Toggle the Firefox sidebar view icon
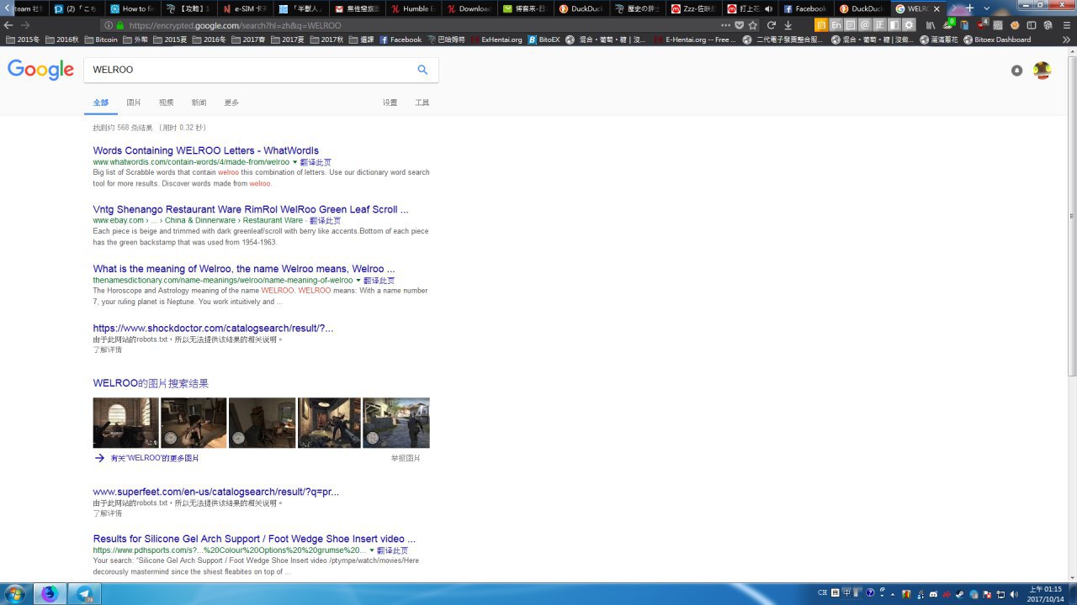Image resolution: width=1077 pixels, height=605 pixels. pos(1032,25)
